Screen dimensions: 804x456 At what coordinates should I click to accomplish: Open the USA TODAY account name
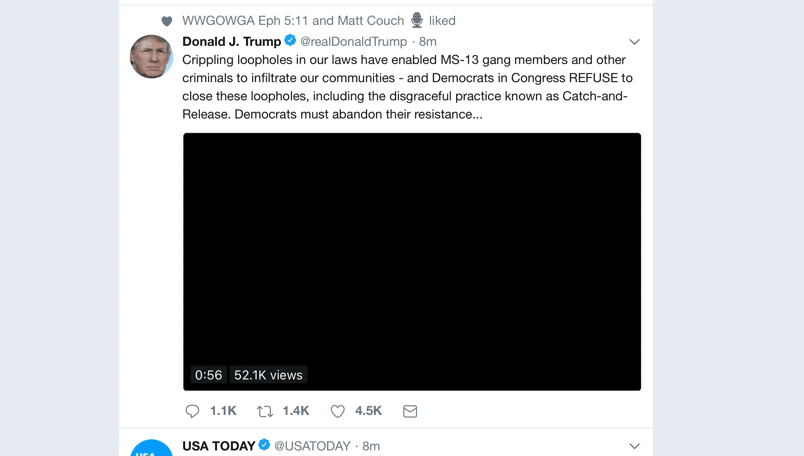pos(218,446)
